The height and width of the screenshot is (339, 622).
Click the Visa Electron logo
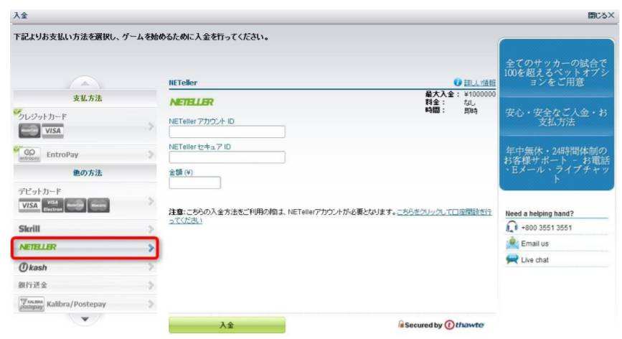point(53,205)
